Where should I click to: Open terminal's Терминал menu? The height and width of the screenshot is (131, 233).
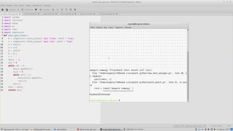coord(119,28)
